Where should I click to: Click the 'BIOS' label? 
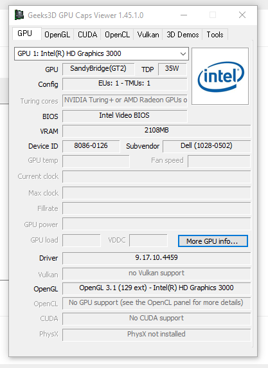click(50, 116)
